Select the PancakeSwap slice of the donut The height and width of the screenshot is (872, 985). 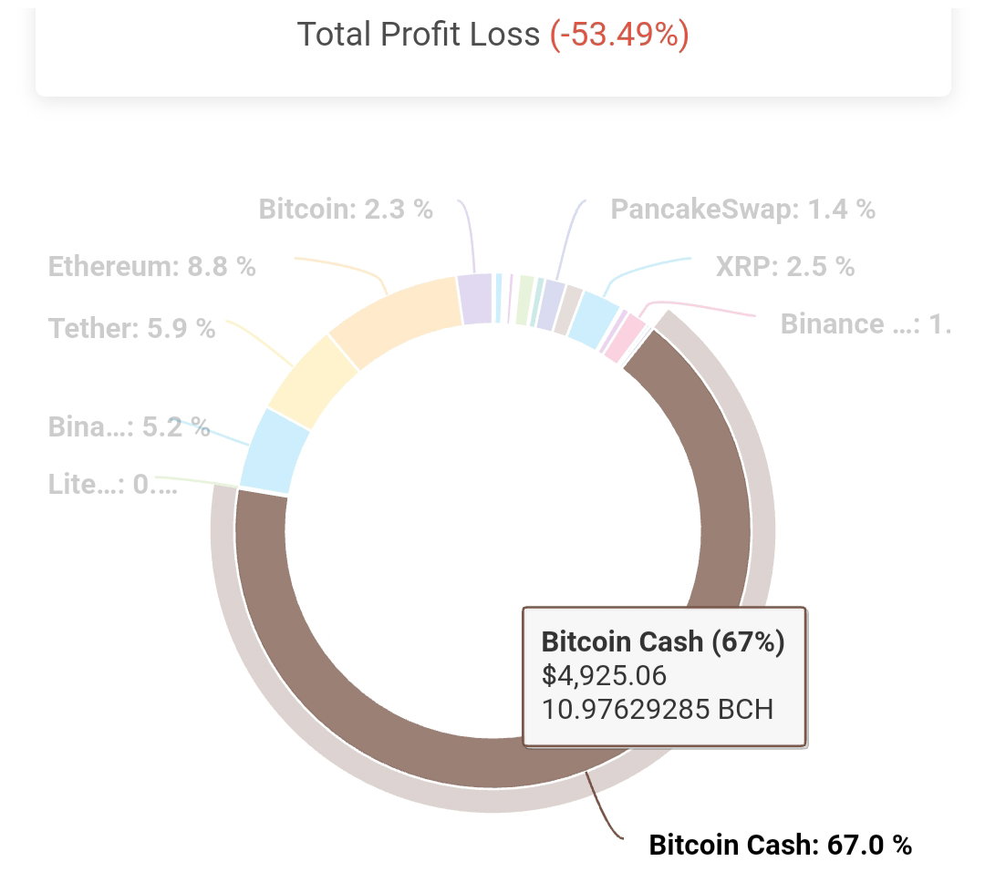(x=548, y=305)
